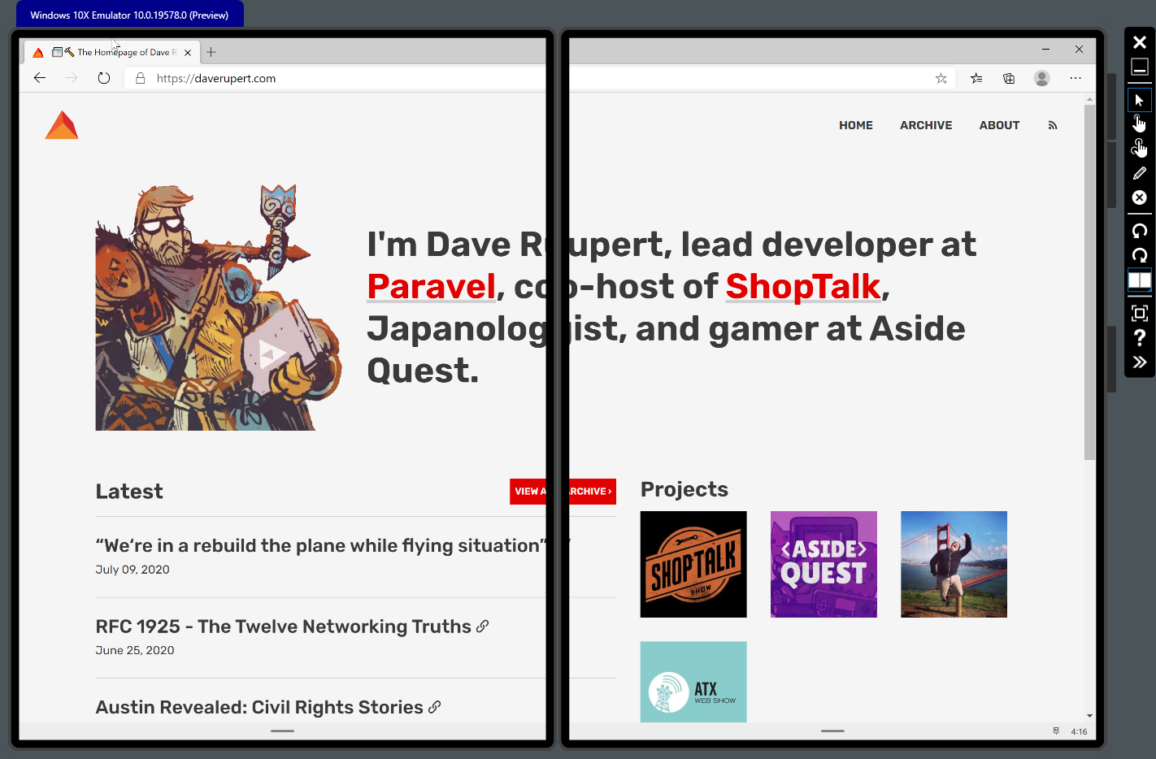Click the browser forward arrow
This screenshot has width=1156, height=759.
[72, 78]
